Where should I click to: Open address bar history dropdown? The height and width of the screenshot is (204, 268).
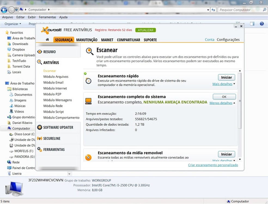(208, 10)
